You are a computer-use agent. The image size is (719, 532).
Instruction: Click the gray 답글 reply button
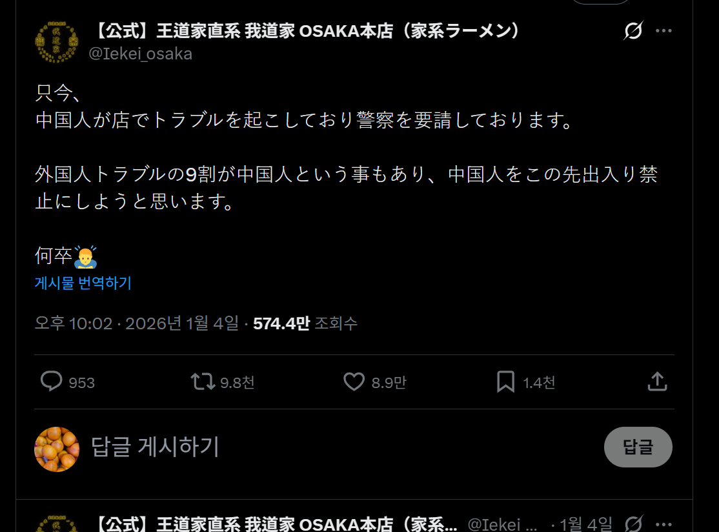pos(638,447)
